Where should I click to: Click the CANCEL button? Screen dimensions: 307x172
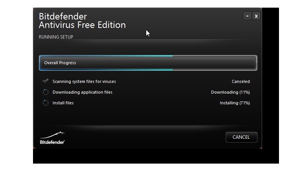241,137
